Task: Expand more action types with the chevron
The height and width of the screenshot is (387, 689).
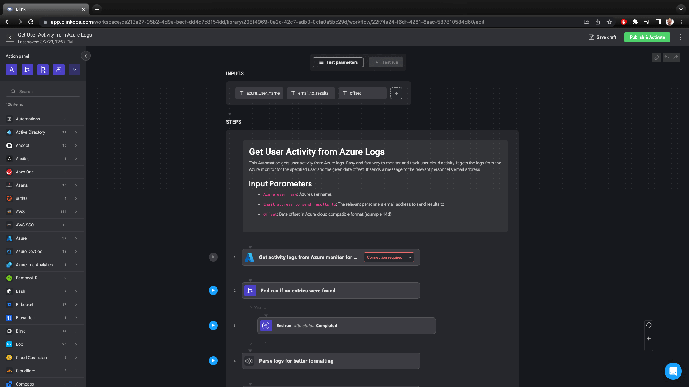Action: 75,70
